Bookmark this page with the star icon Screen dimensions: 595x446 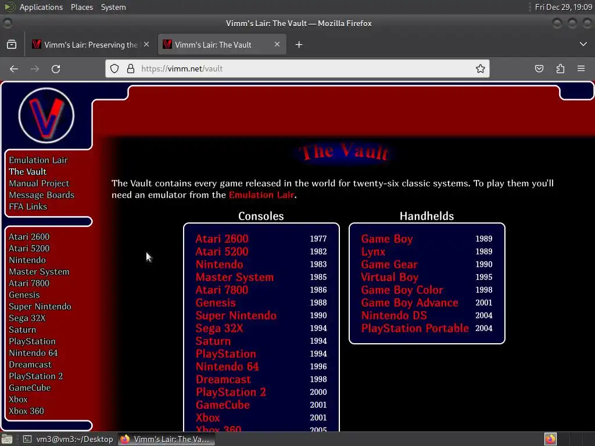[481, 69]
